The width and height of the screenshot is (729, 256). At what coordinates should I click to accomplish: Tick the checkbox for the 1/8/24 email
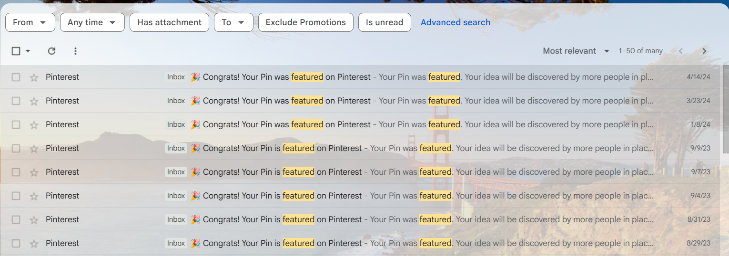[x=16, y=124]
